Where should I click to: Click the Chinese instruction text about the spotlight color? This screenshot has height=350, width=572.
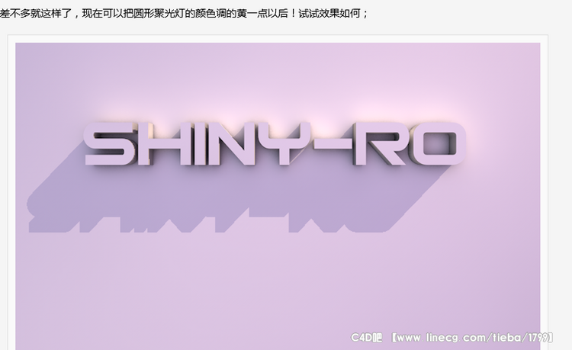[x=185, y=14]
